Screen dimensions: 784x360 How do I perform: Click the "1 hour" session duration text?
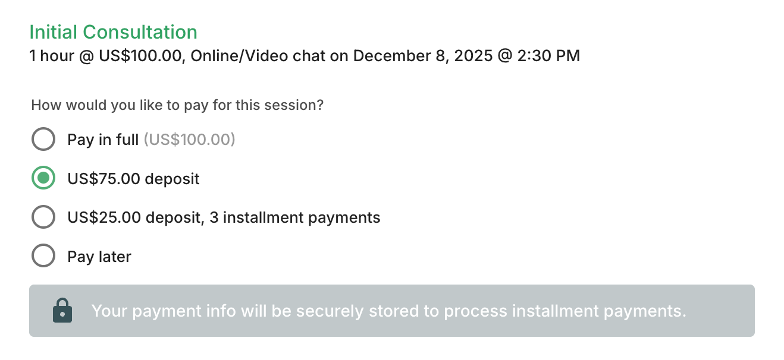click(52, 56)
